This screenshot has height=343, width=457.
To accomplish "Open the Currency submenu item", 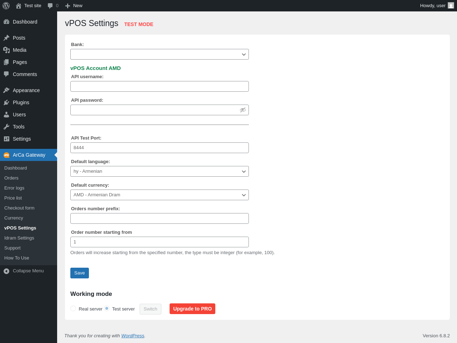I will [14, 218].
